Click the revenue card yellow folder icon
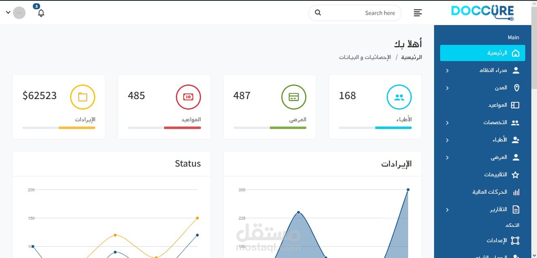 [x=83, y=97]
